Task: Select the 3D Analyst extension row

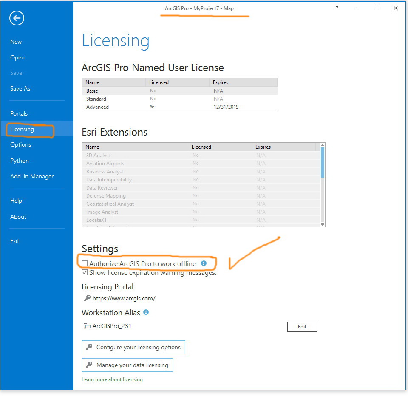Action: click(x=201, y=156)
